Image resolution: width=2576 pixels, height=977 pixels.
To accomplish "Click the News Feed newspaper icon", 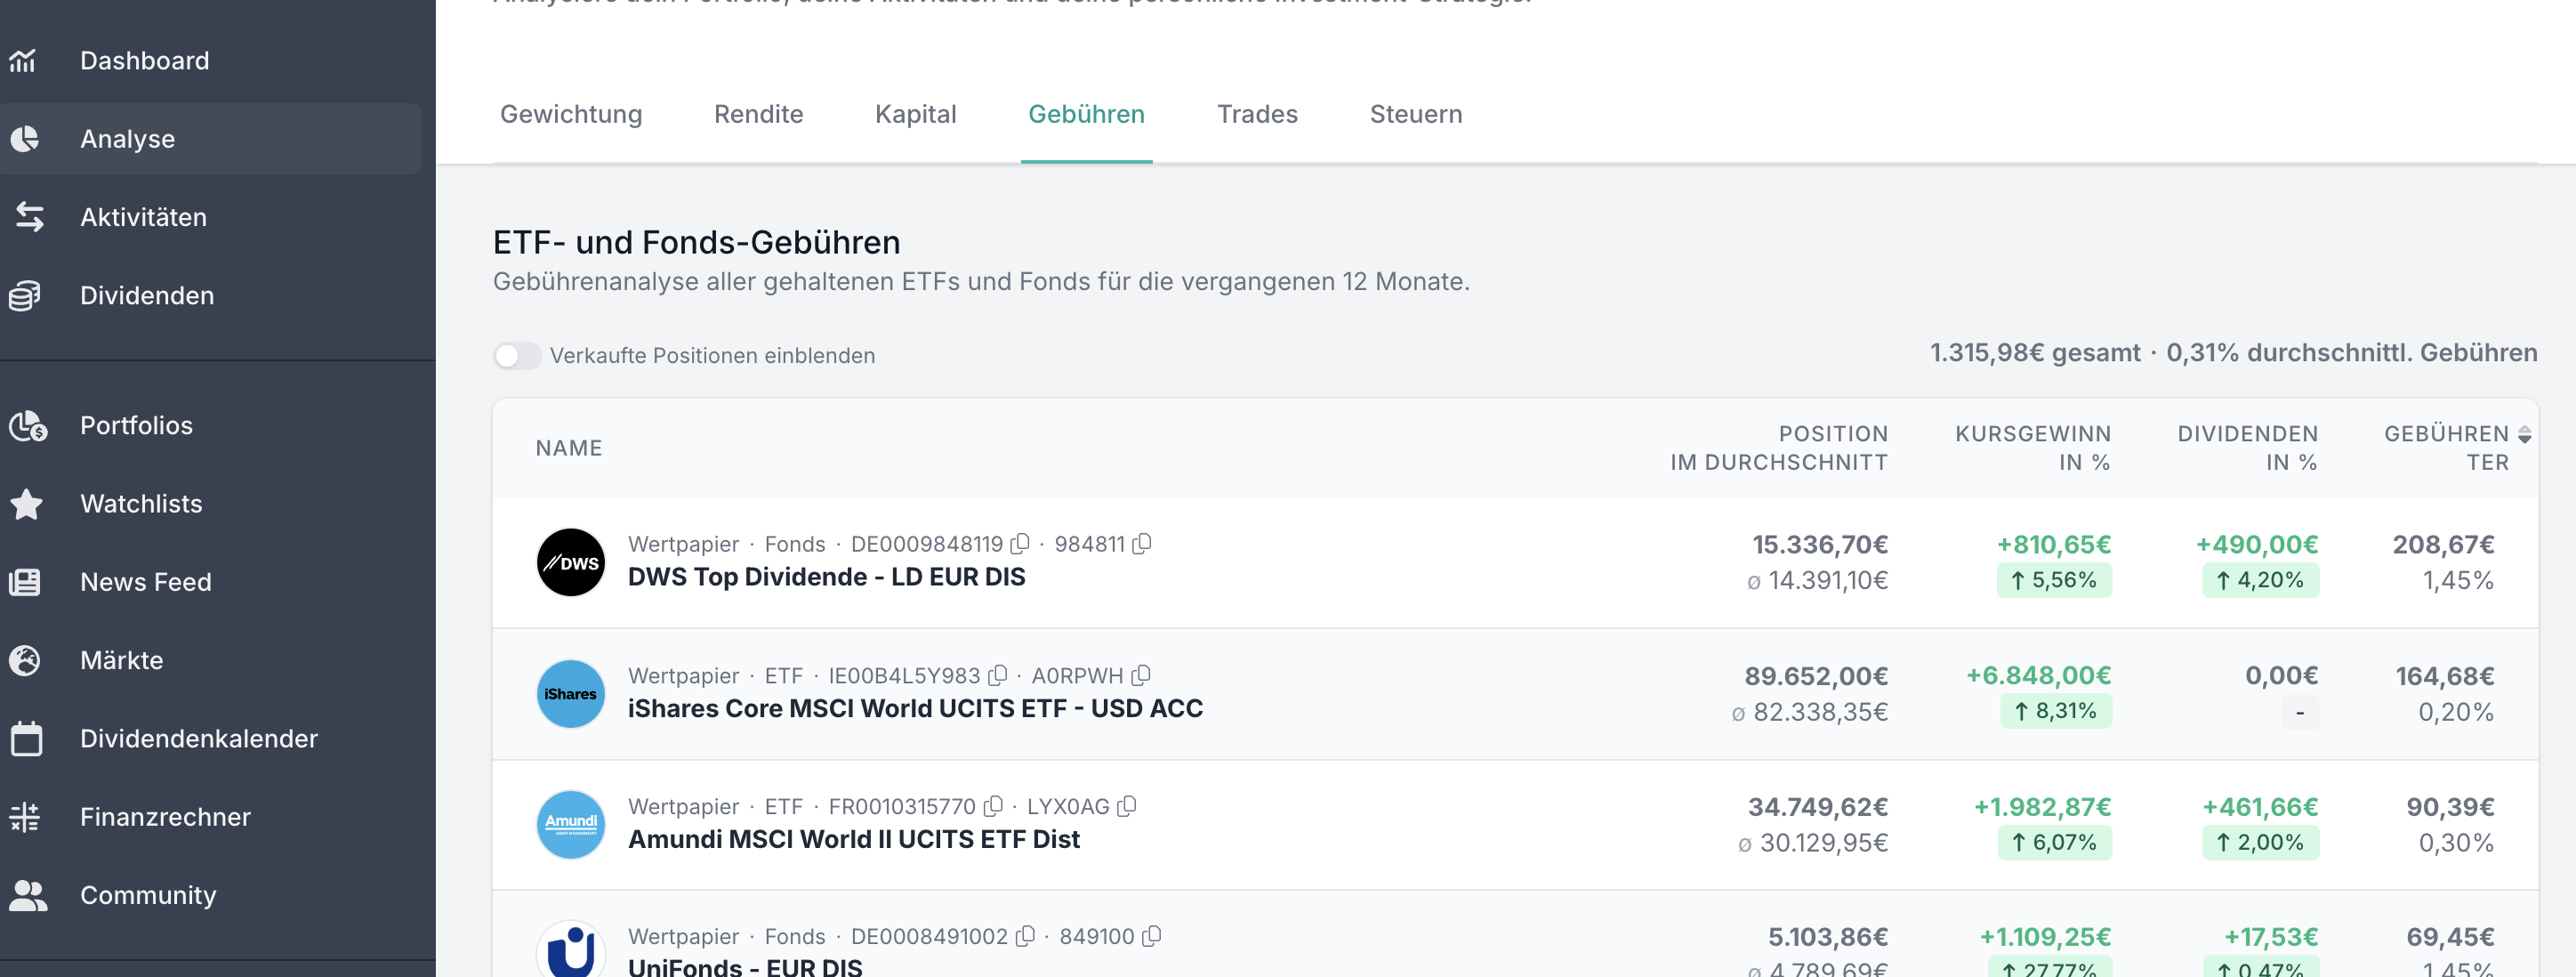I will click(25, 582).
